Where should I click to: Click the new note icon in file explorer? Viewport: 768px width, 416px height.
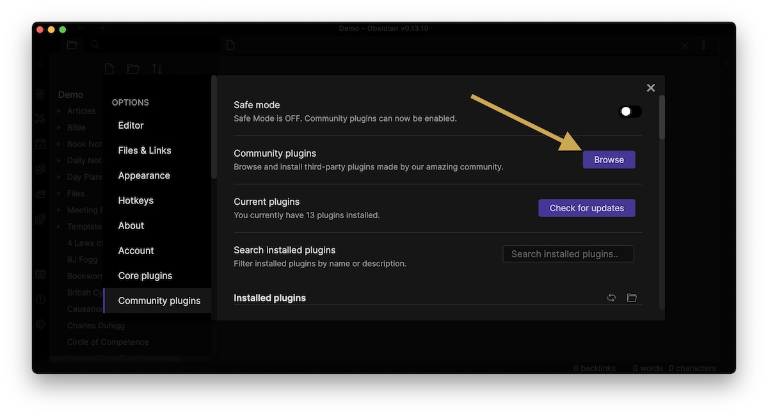(109, 68)
